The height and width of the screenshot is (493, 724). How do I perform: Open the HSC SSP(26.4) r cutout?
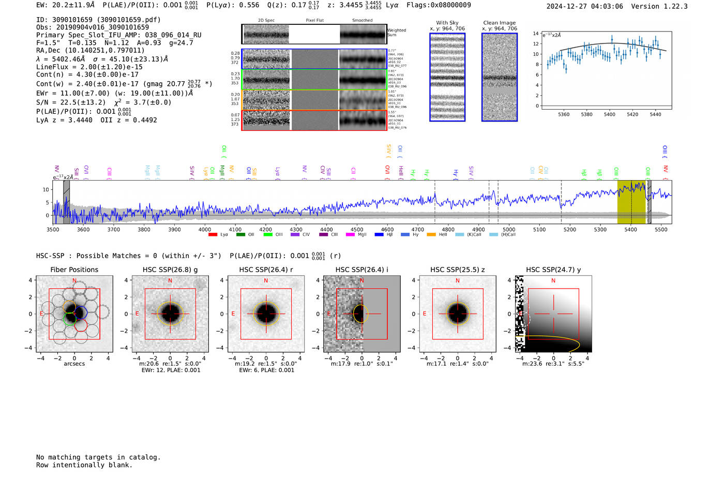[x=266, y=314]
